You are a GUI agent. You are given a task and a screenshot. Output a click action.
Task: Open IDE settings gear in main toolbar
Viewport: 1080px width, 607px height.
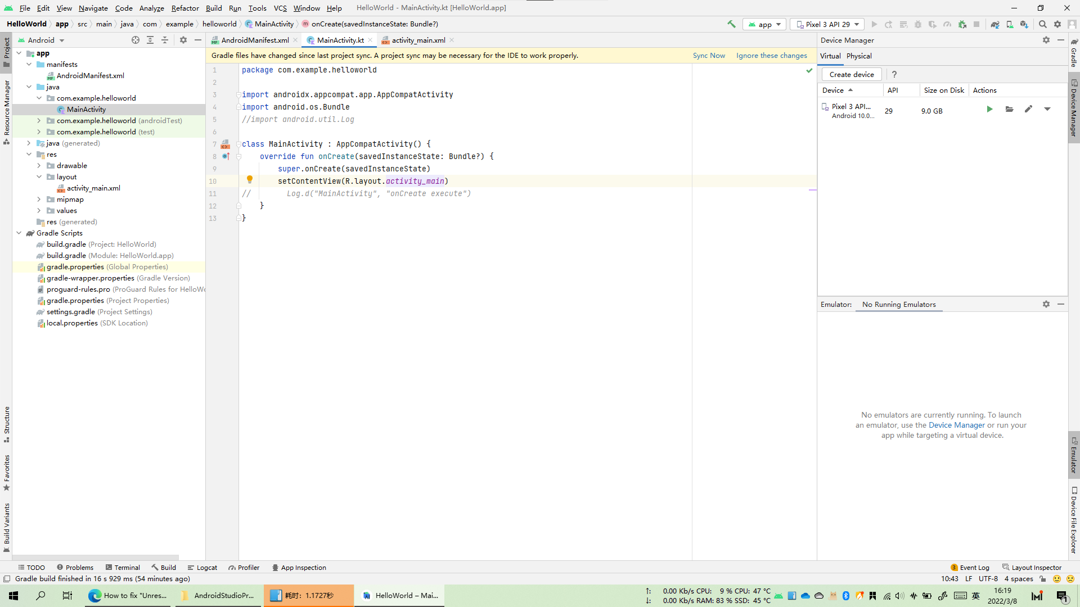click(1057, 24)
